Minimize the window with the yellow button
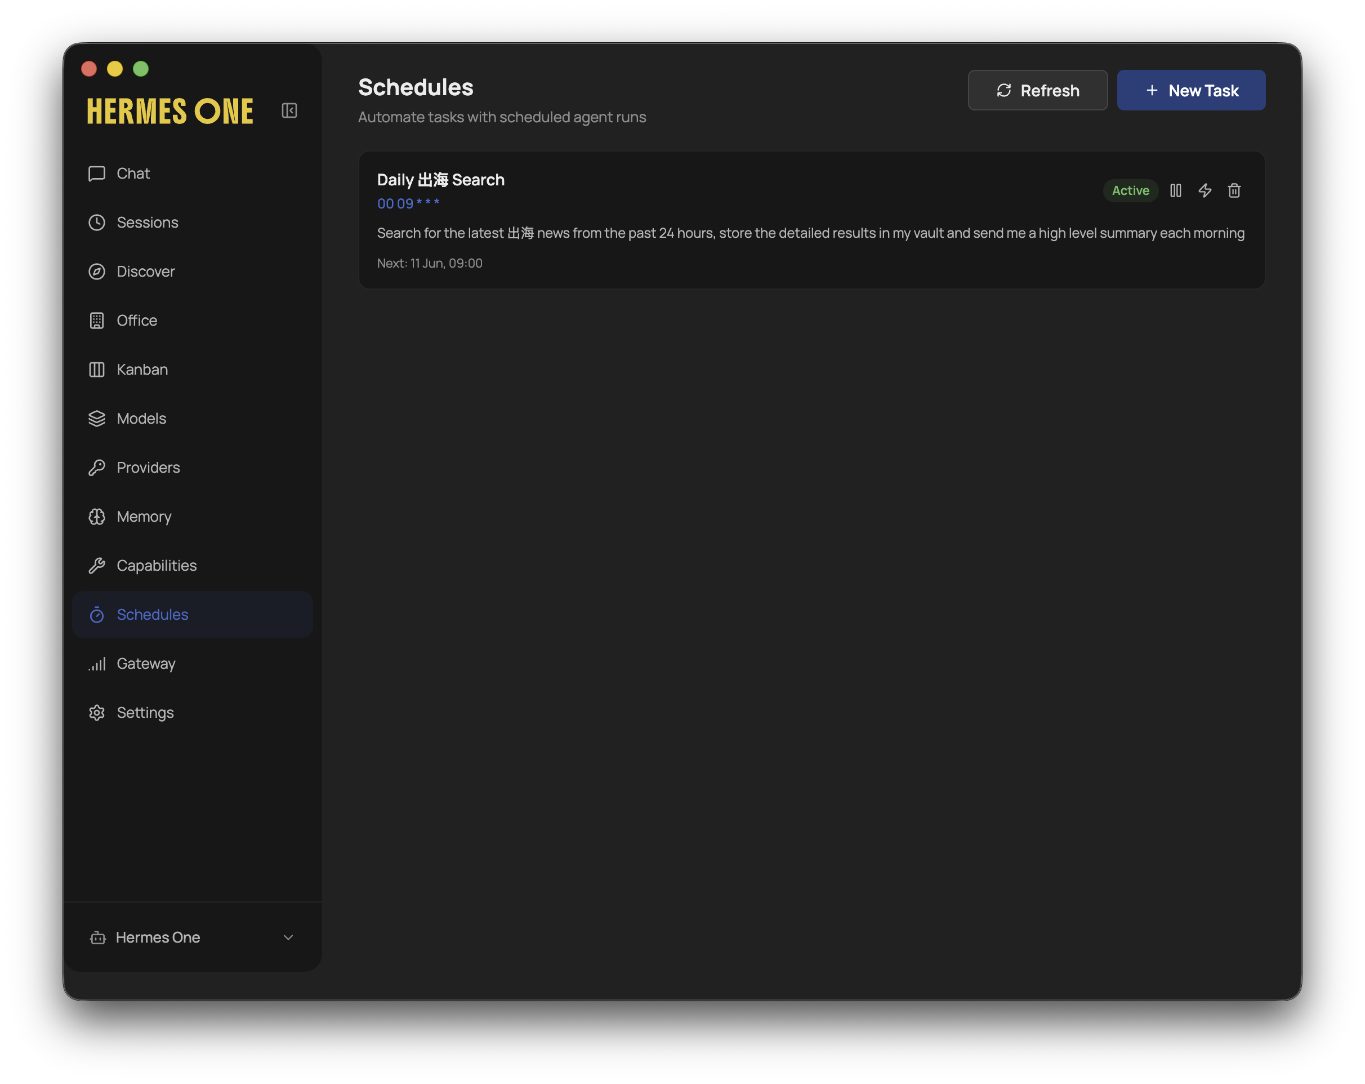 click(x=114, y=68)
